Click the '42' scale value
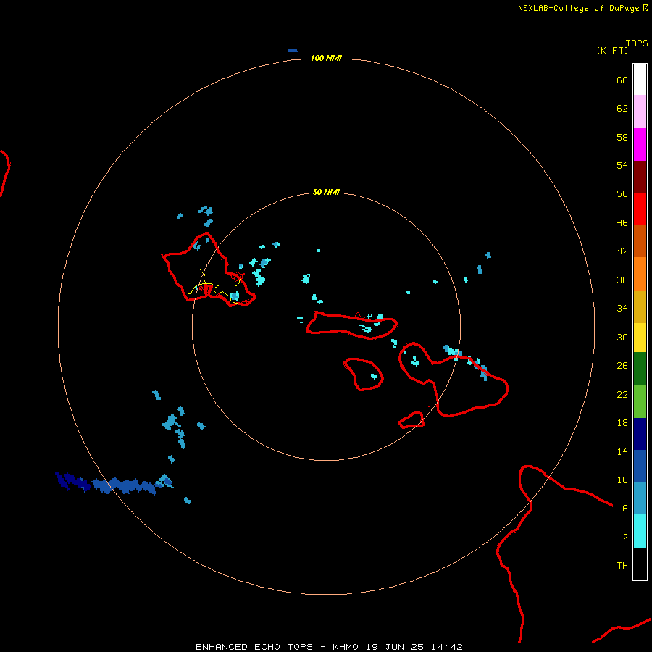The image size is (652, 652). coord(622,251)
